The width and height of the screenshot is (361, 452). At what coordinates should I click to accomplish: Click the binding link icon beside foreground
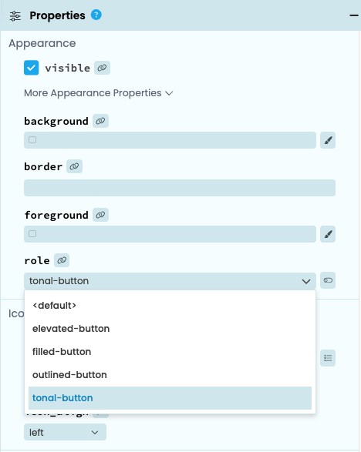[x=100, y=215]
